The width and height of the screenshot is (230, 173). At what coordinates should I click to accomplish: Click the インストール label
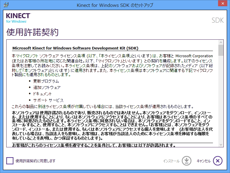coord(171,161)
